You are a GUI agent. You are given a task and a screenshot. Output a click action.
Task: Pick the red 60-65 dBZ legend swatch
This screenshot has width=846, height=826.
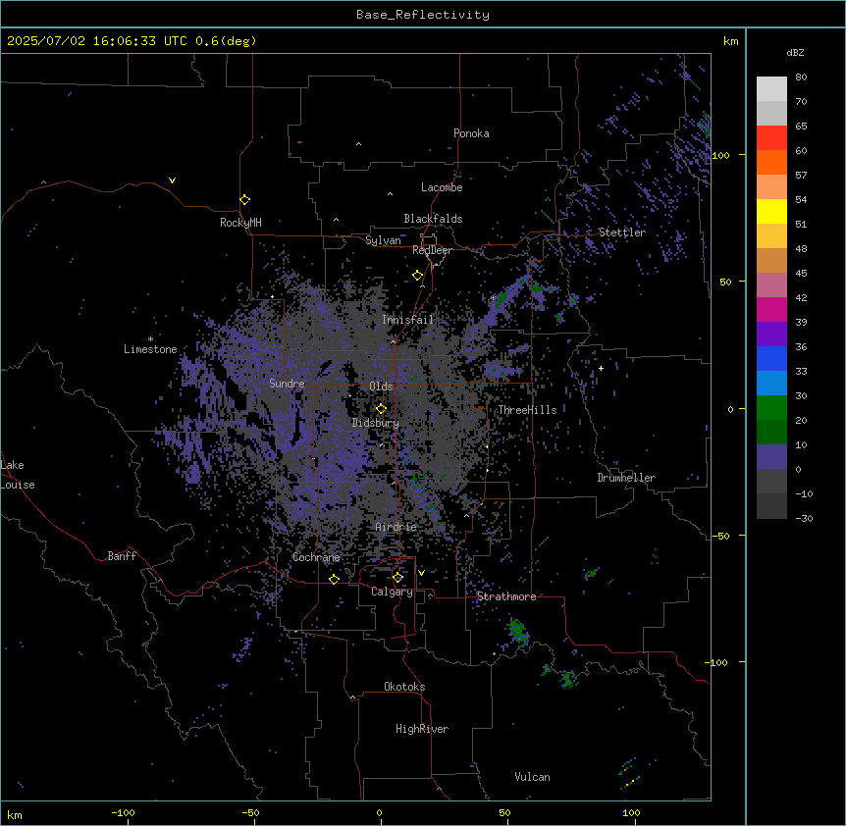tap(771, 137)
